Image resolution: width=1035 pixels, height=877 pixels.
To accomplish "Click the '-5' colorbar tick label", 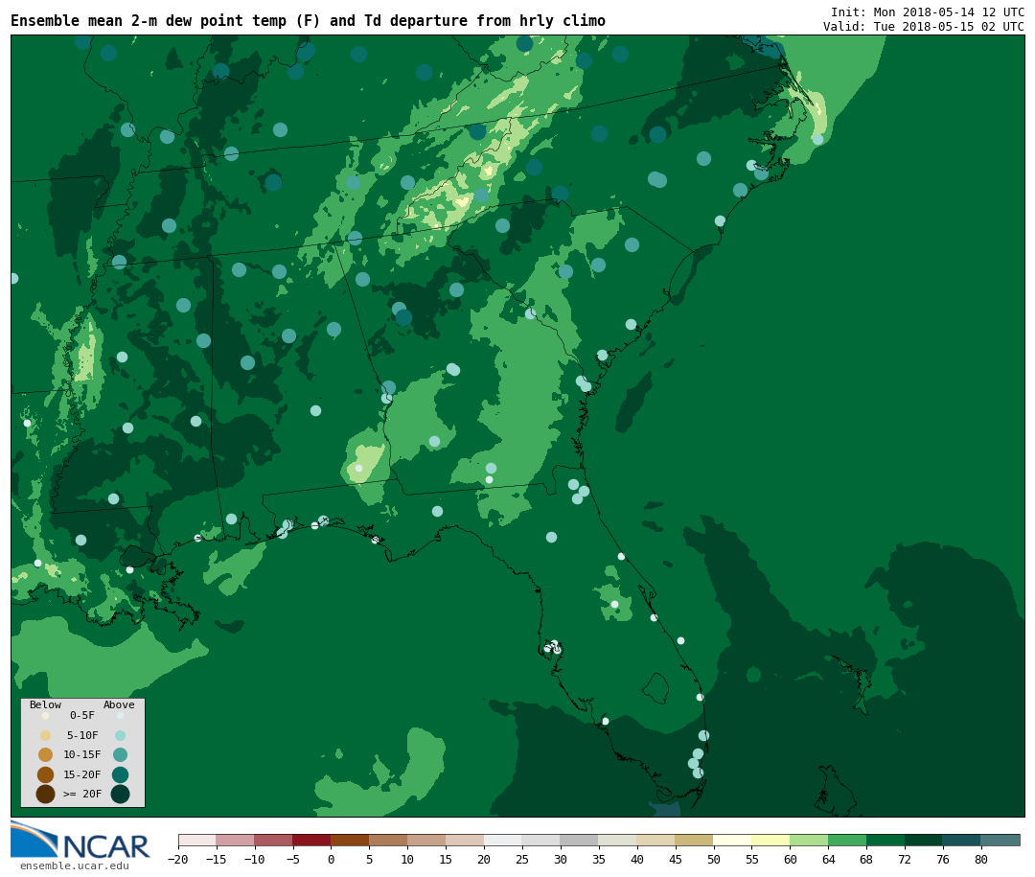I will click(293, 859).
